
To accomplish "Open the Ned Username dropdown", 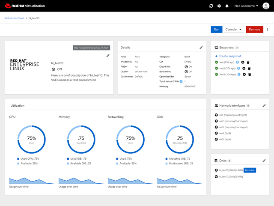I will pos(246,6).
